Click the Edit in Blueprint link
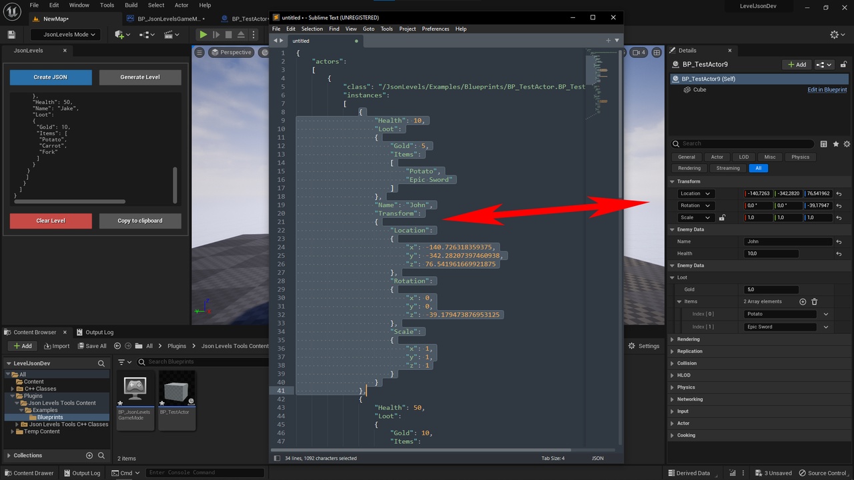The image size is (854, 480). coord(827,90)
